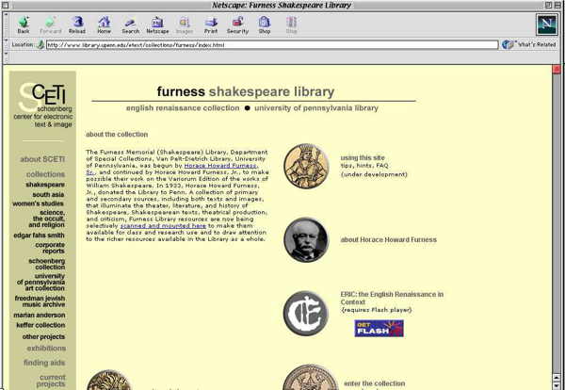Viewport: 565px width, 390px height.
Task: Open women's studies collection link
Action: 39,203
